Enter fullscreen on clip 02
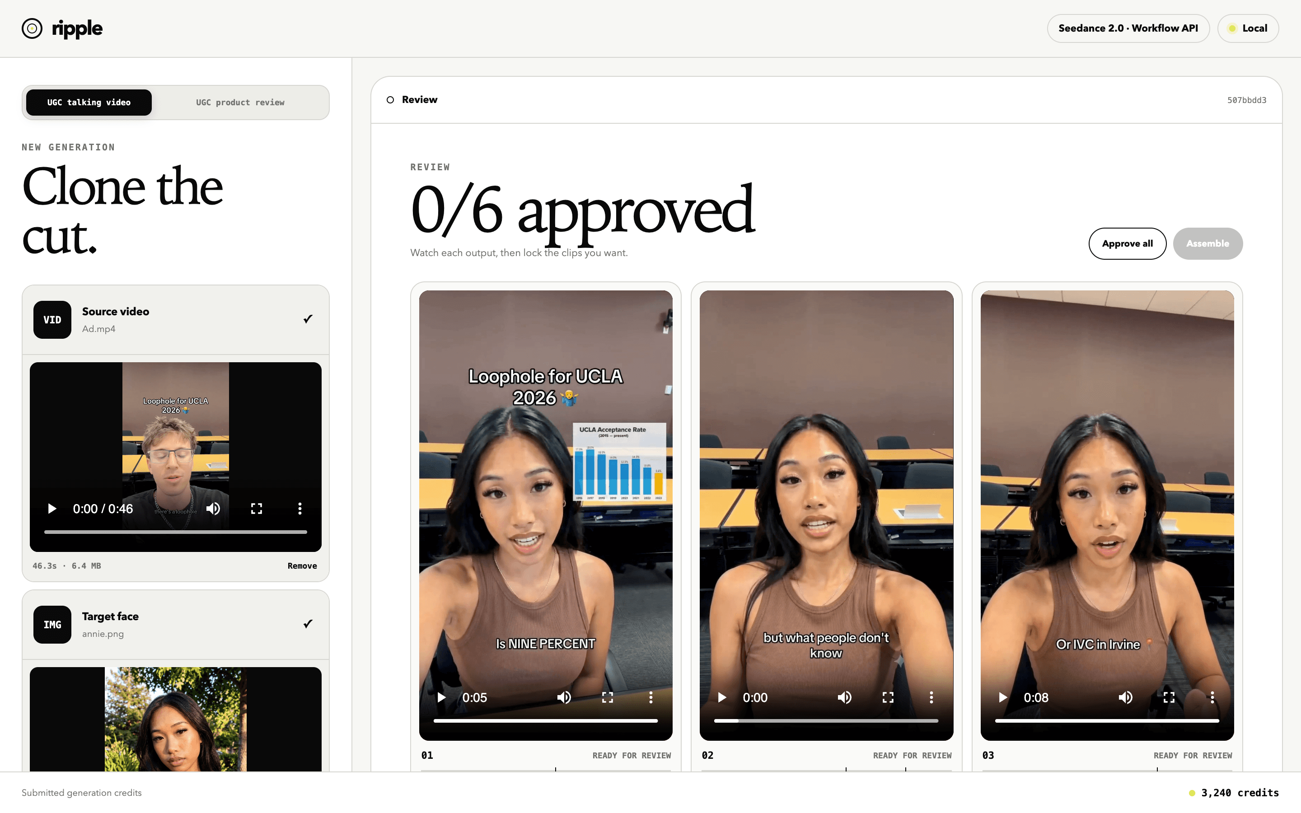Screen dimensions: 1301x813 coord(888,697)
